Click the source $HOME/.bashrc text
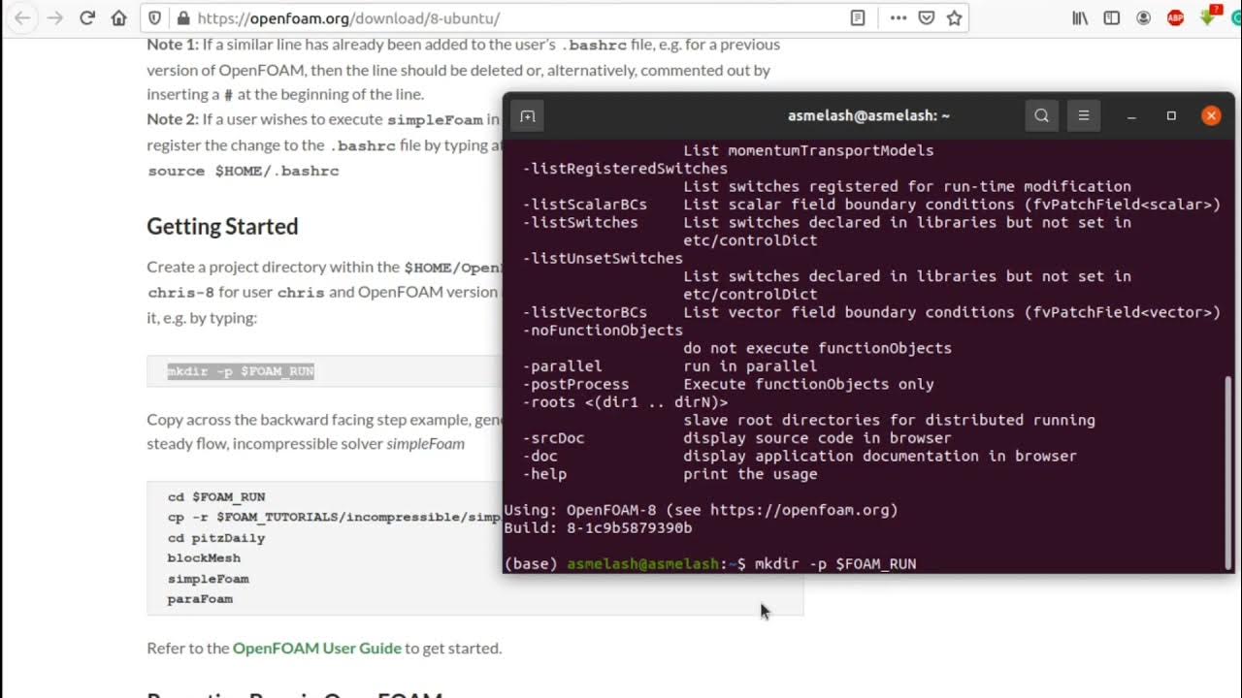 (244, 171)
